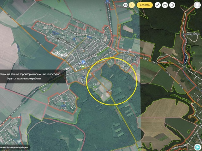
Task: Select the green park tree marker
Action: click(x=83, y=67)
